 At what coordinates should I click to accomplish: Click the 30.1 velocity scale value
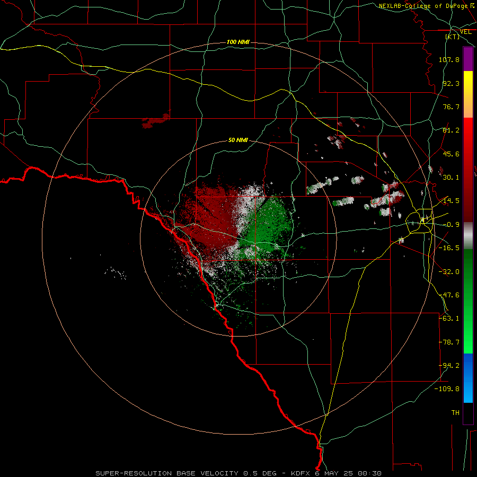tap(451, 178)
